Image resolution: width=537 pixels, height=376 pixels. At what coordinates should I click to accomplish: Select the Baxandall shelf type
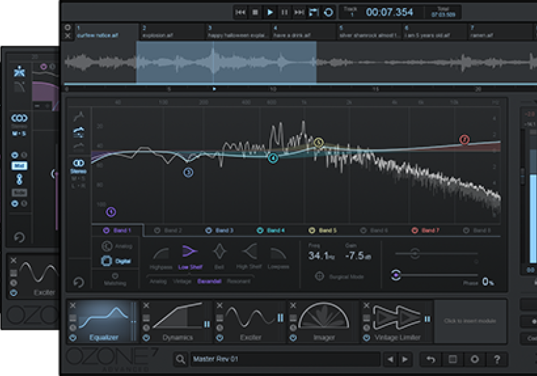[209, 281]
